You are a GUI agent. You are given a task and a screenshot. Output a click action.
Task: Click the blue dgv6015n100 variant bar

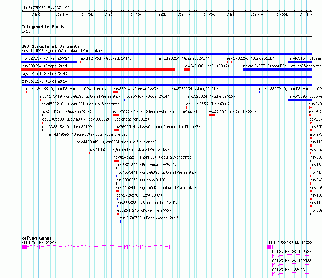(x=166, y=77)
